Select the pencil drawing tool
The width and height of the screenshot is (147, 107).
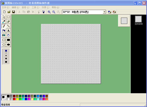(x=4, y=26)
